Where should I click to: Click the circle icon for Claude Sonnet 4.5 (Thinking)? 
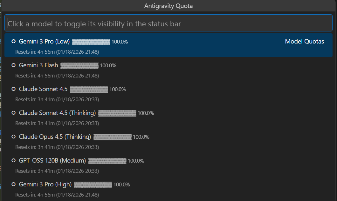(13, 113)
